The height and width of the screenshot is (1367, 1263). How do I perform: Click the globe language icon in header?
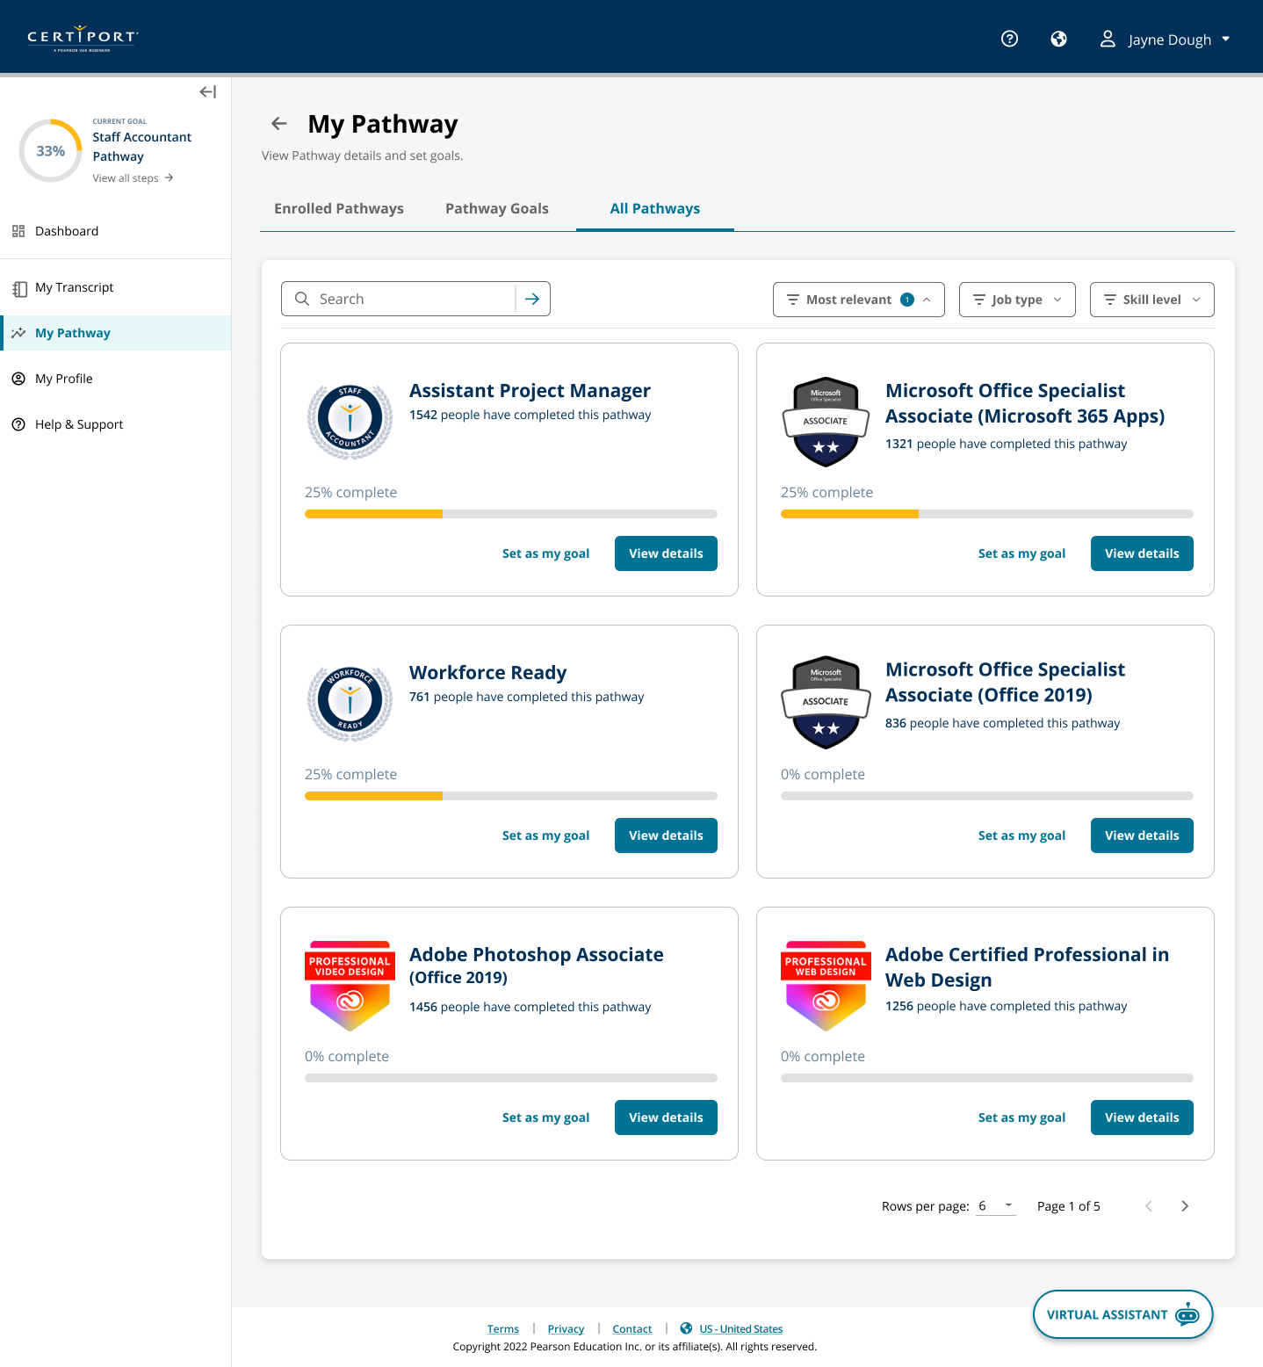[x=1059, y=39]
